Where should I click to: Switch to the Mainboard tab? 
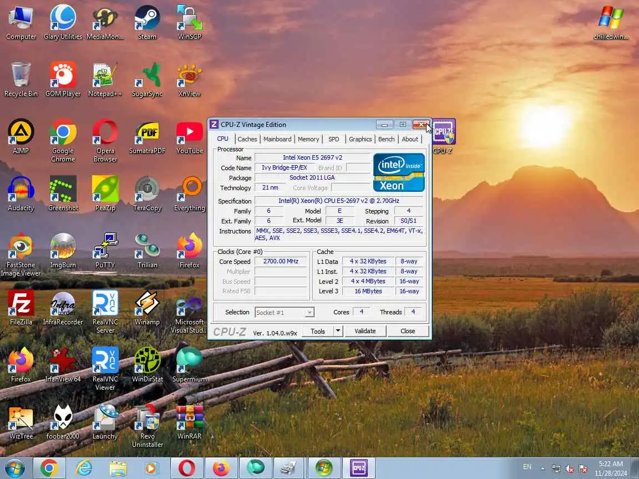[x=277, y=139]
